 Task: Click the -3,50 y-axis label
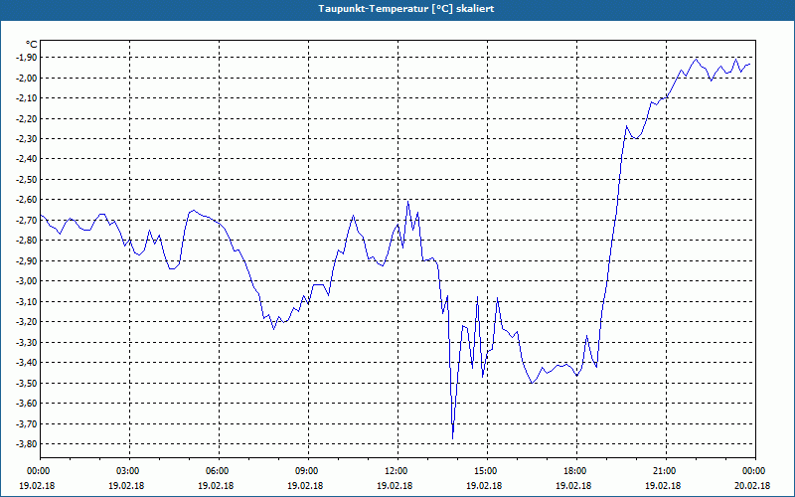coord(28,383)
